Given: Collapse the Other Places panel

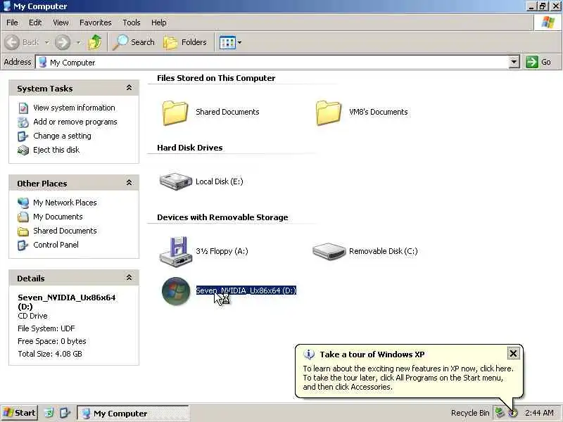Looking at the screenshot, I should coord(129,183).
